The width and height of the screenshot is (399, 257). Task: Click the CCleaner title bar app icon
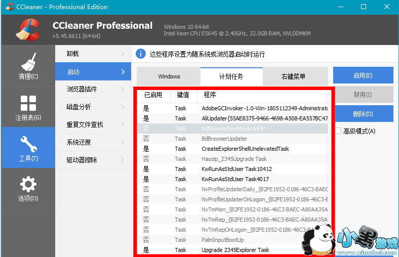10,7
